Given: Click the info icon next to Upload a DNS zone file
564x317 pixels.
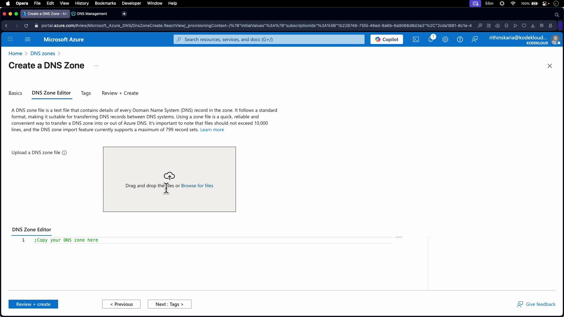Looking at the screenshot, I should (64, 153).
